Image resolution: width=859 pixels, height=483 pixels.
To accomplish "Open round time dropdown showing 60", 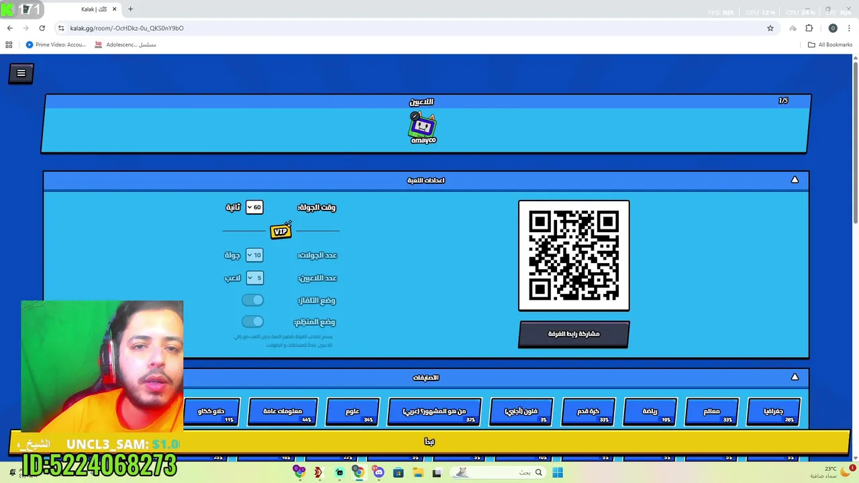I will 254,207.
